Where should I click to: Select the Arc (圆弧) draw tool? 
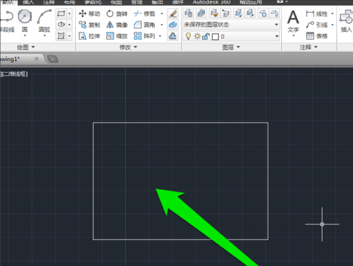(44, 21)
